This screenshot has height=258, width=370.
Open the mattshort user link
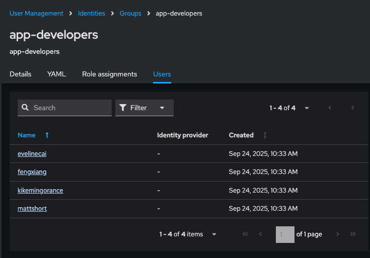[32, 208]
